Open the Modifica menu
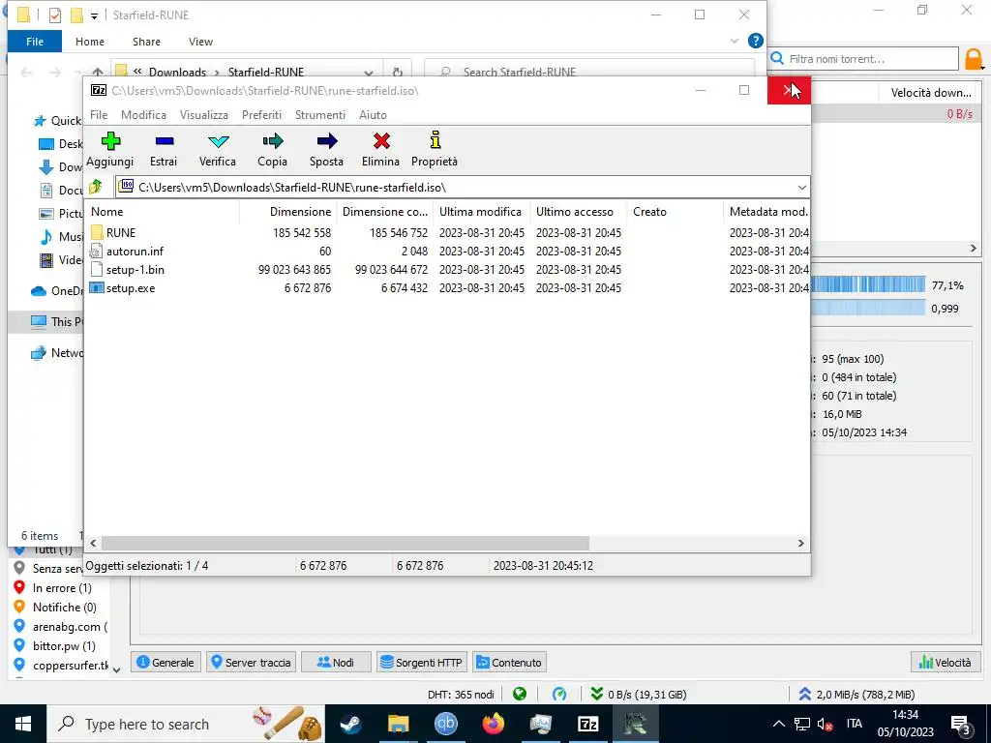This screenshot has height=743, width=991. [143, 115]
